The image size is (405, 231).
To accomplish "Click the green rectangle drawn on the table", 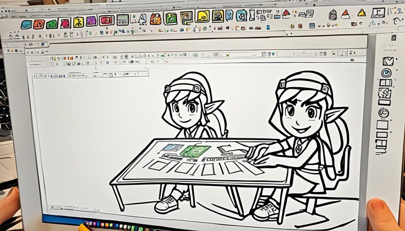I will click(195, 151).
